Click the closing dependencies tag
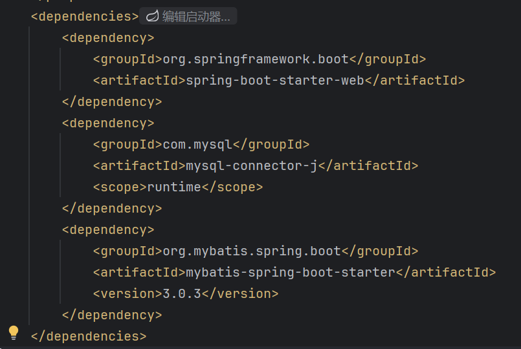 (89, 336)
